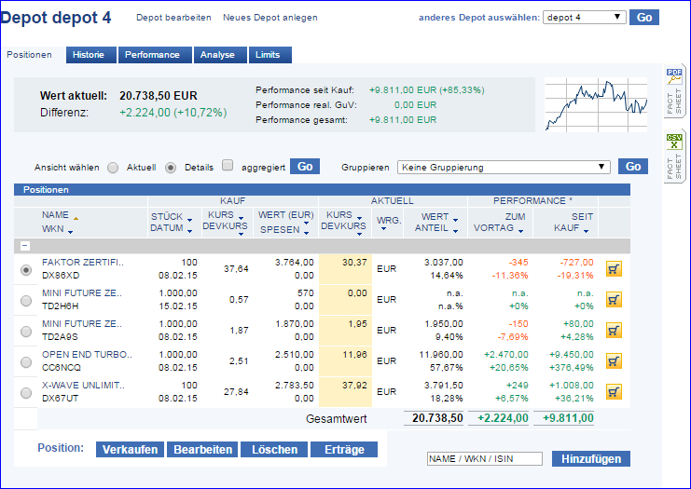
Task: Click the Verkaufen button
Action: 130,449
